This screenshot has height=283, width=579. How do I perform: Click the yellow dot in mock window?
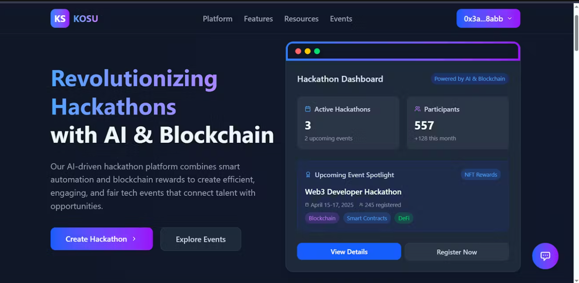coord(307,51)
